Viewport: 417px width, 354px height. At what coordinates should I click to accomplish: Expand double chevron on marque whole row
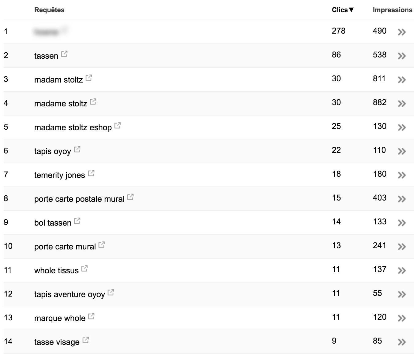click(402, 318)
